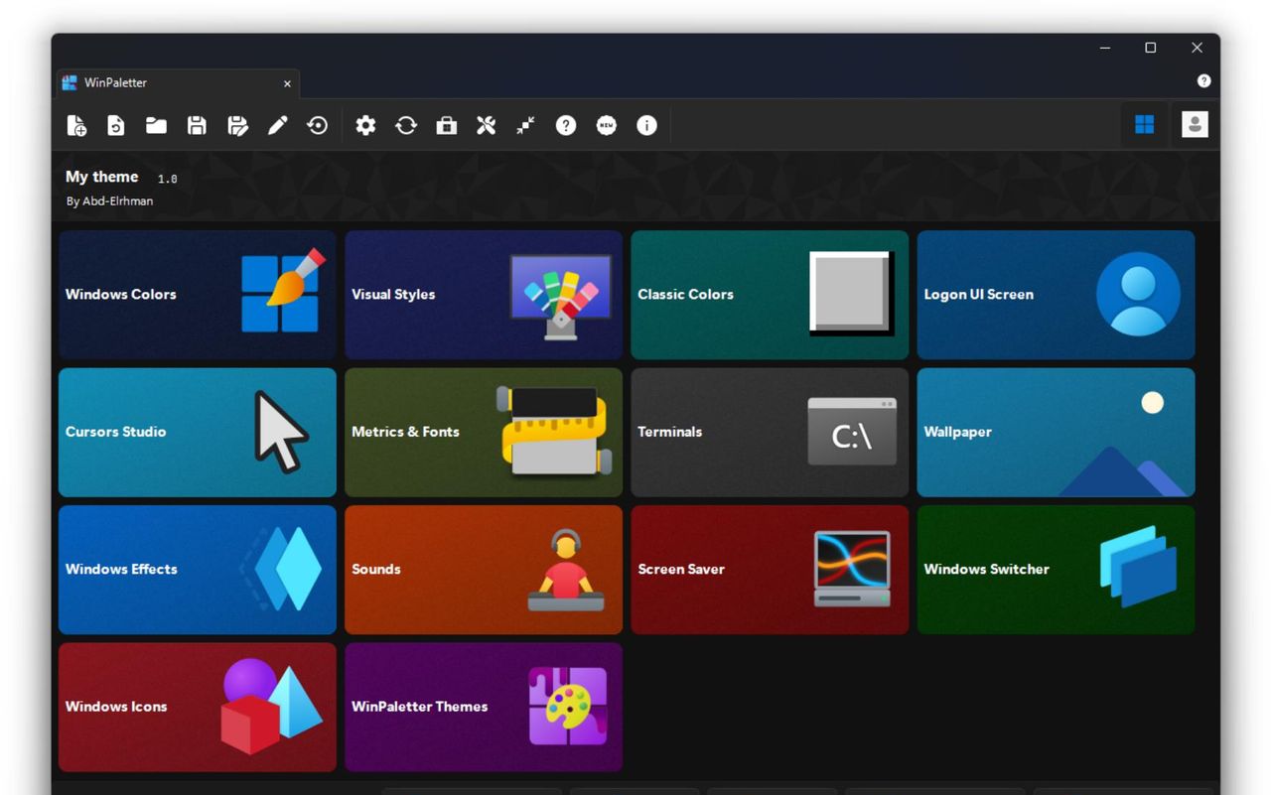View what's new in WinPaletter
This screenshot has height=795, width=1271.
pyautogui.click(x=606, y=125)
